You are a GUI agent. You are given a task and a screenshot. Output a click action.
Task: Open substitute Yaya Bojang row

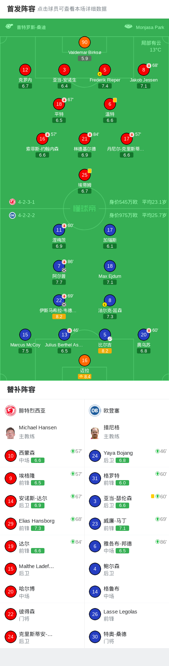coord(127,456)
